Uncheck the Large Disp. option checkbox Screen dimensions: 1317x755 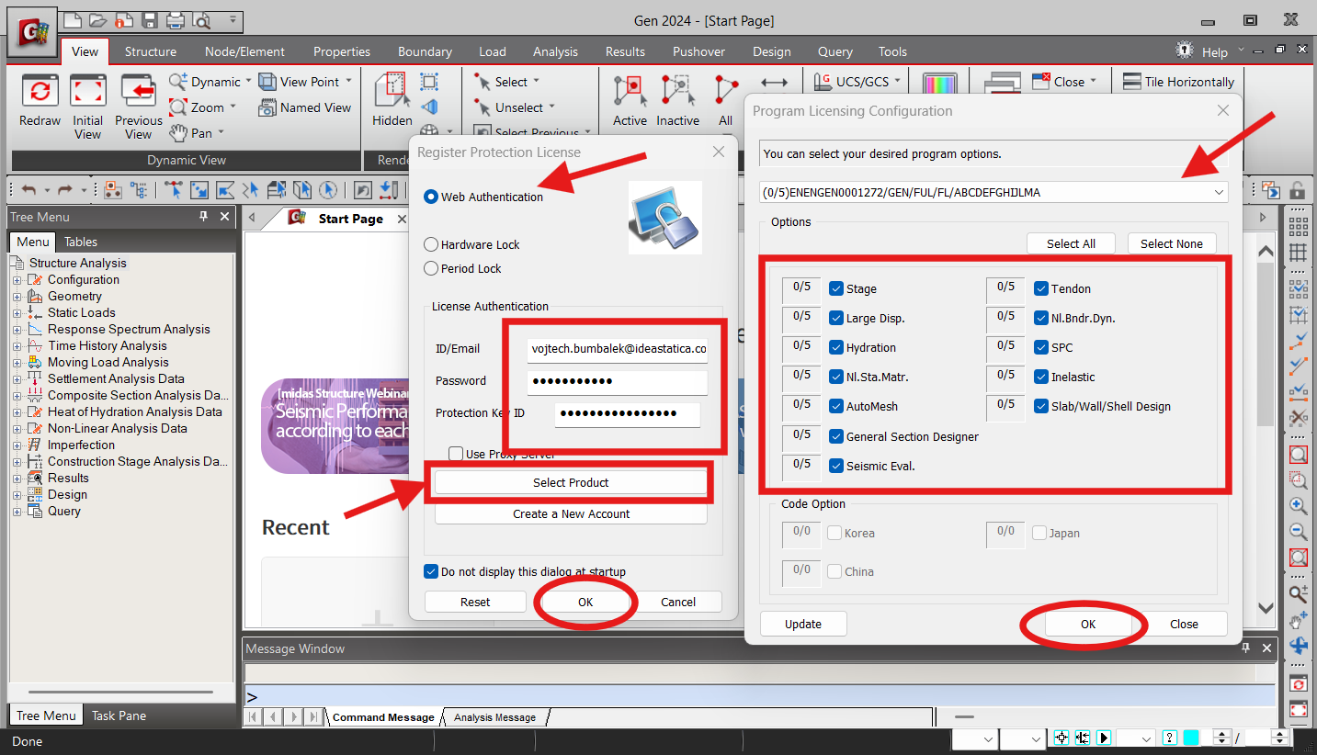836,319
